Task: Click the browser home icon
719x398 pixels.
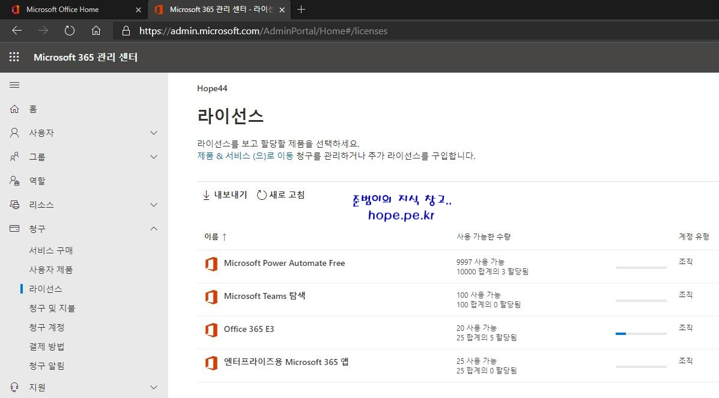Action: pos(96,31)
